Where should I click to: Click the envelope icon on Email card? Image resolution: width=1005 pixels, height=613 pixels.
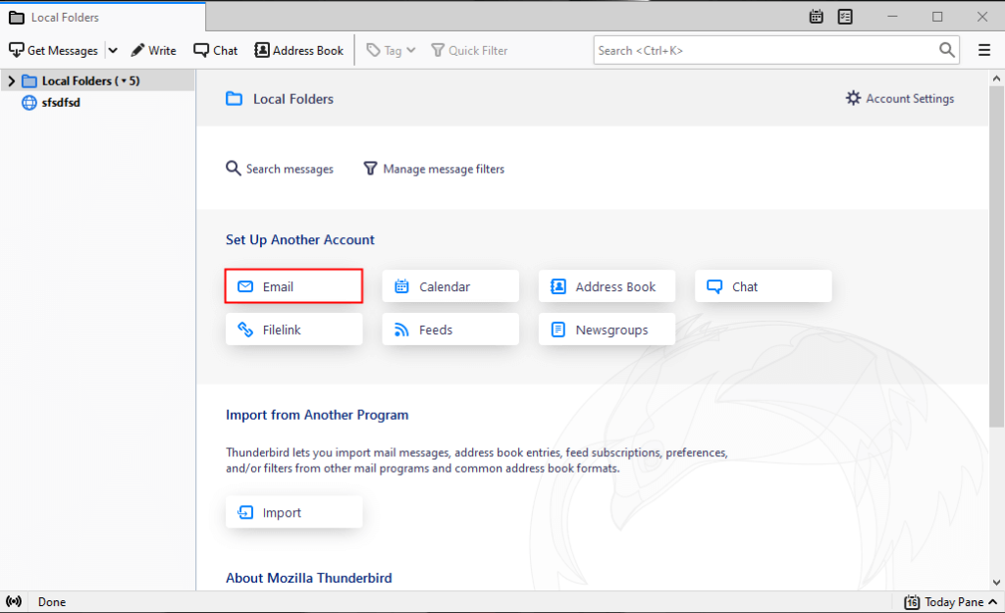click(245, 286)
